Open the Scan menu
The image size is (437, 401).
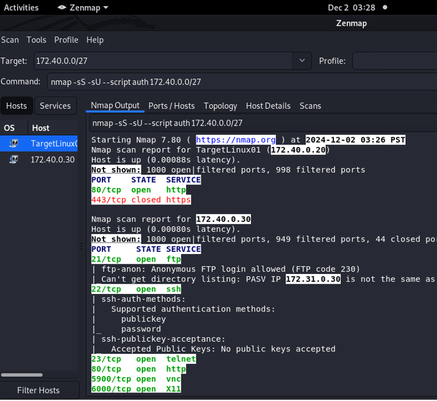click(10, 40)
